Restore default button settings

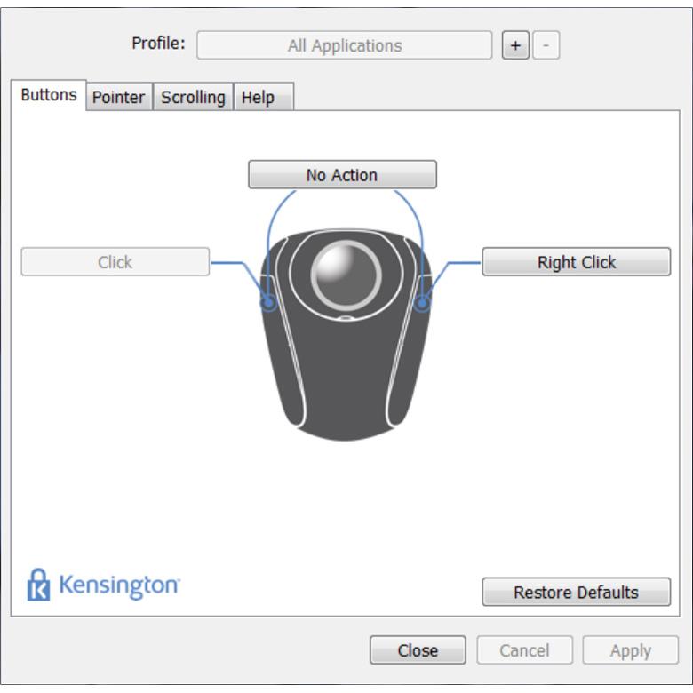click(577, 592)
